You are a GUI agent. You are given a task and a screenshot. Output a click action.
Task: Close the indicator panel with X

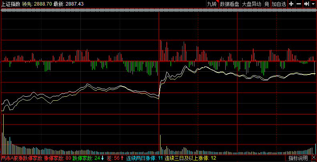point(314,158)
